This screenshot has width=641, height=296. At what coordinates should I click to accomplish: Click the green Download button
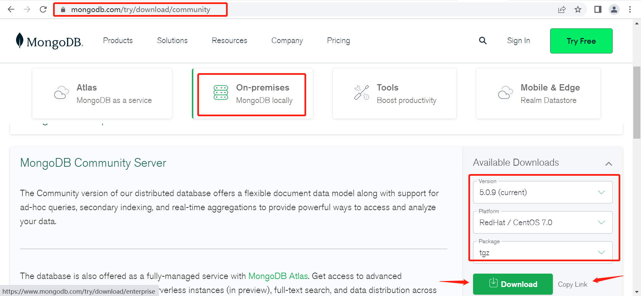513,284
